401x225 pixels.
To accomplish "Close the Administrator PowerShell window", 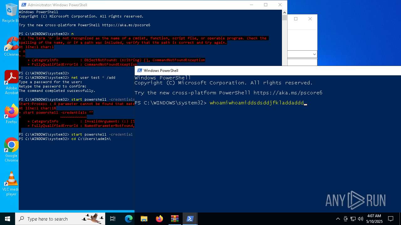I will (x=280, y=5).
